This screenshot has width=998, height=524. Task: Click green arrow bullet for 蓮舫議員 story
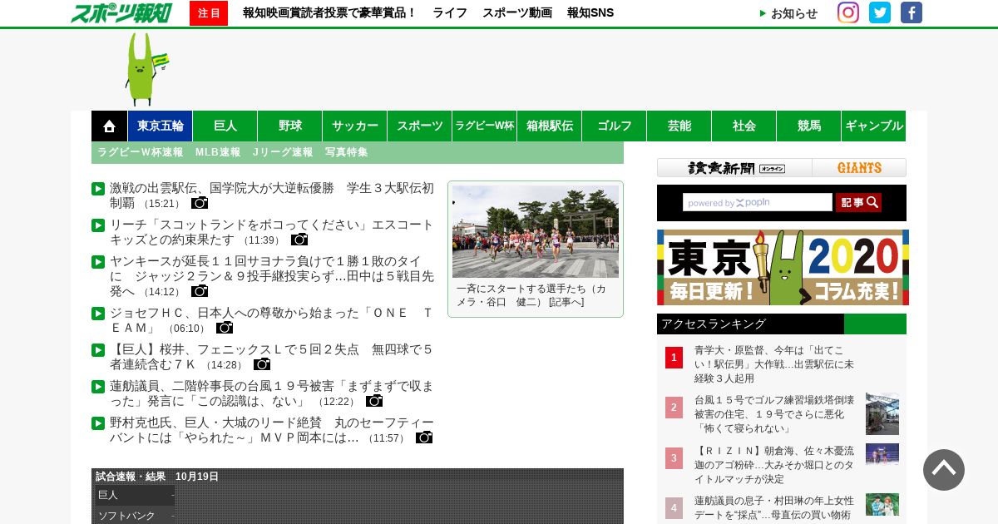(98, 387)
